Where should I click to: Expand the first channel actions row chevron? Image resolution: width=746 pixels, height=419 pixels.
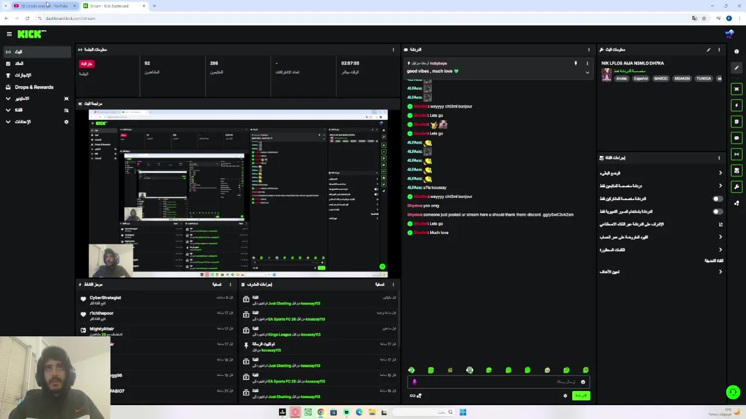pos(720,173)
